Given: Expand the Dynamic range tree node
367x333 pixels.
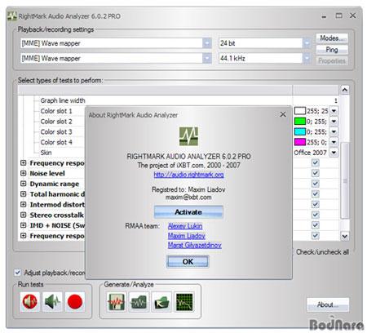Looking at the screenshot, I should click(24, 184).
